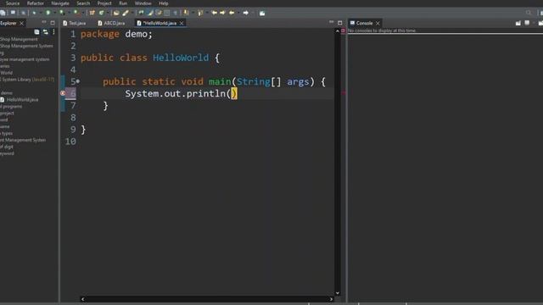
Task: Click the editor vertical scrollbar down arrow
Action: click(x=338, y=293)
